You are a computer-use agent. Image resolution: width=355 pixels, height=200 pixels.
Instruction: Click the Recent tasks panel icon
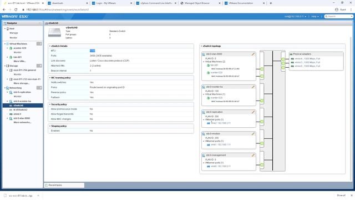point(47,185)
